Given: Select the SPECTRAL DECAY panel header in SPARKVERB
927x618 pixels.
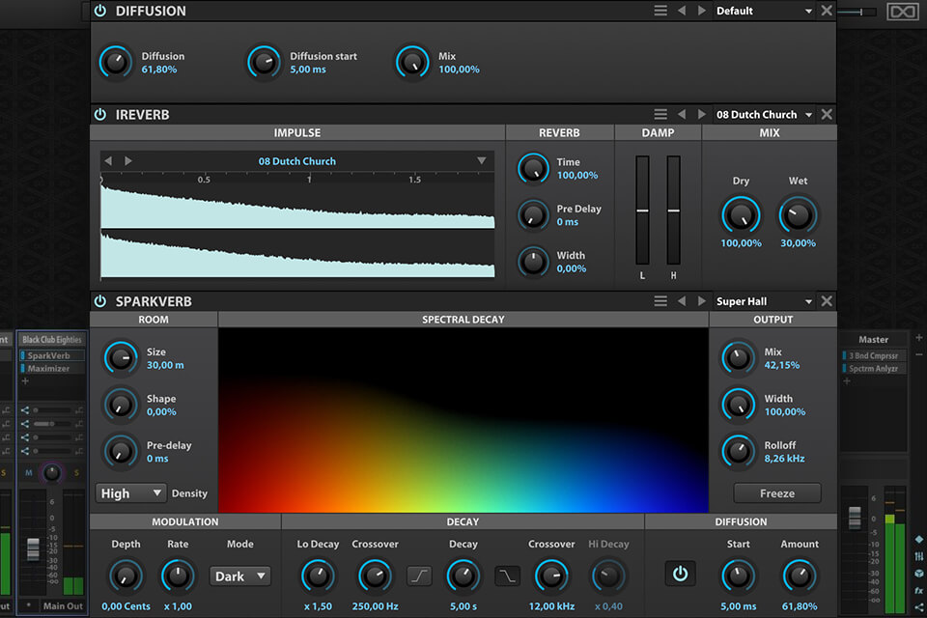Looking at the screenshot, I should 463,319.
